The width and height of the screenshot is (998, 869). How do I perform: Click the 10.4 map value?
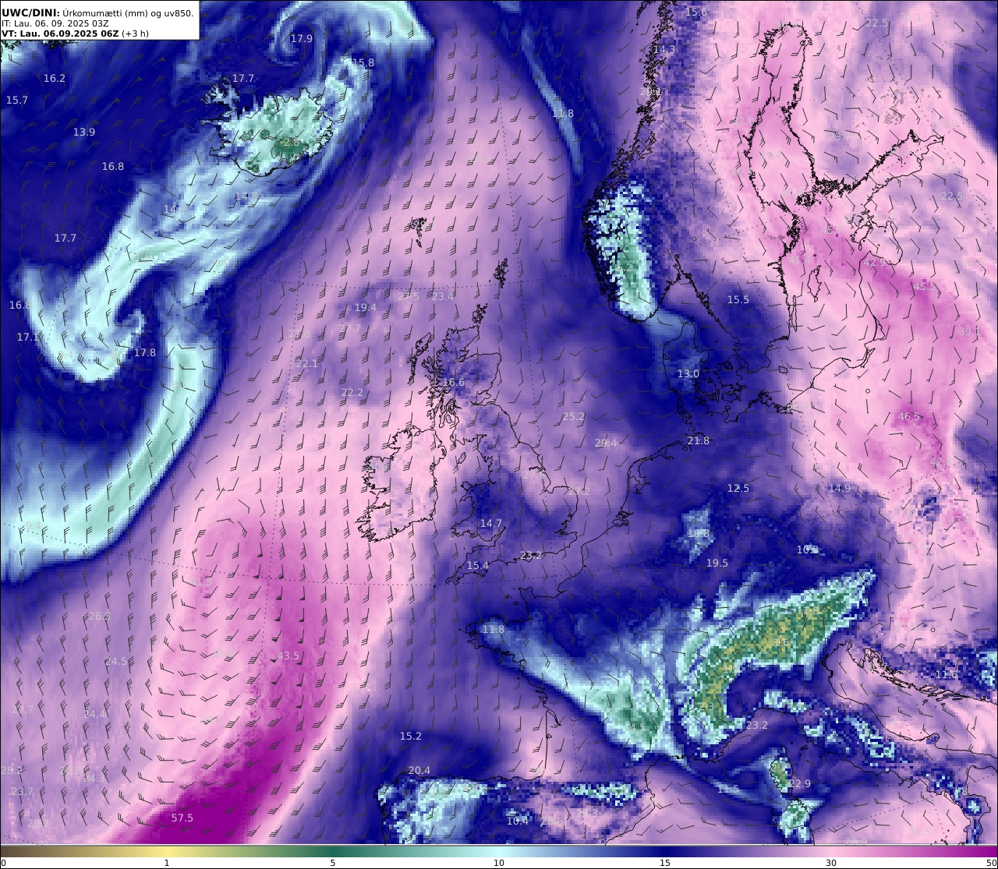click(517, 821)
